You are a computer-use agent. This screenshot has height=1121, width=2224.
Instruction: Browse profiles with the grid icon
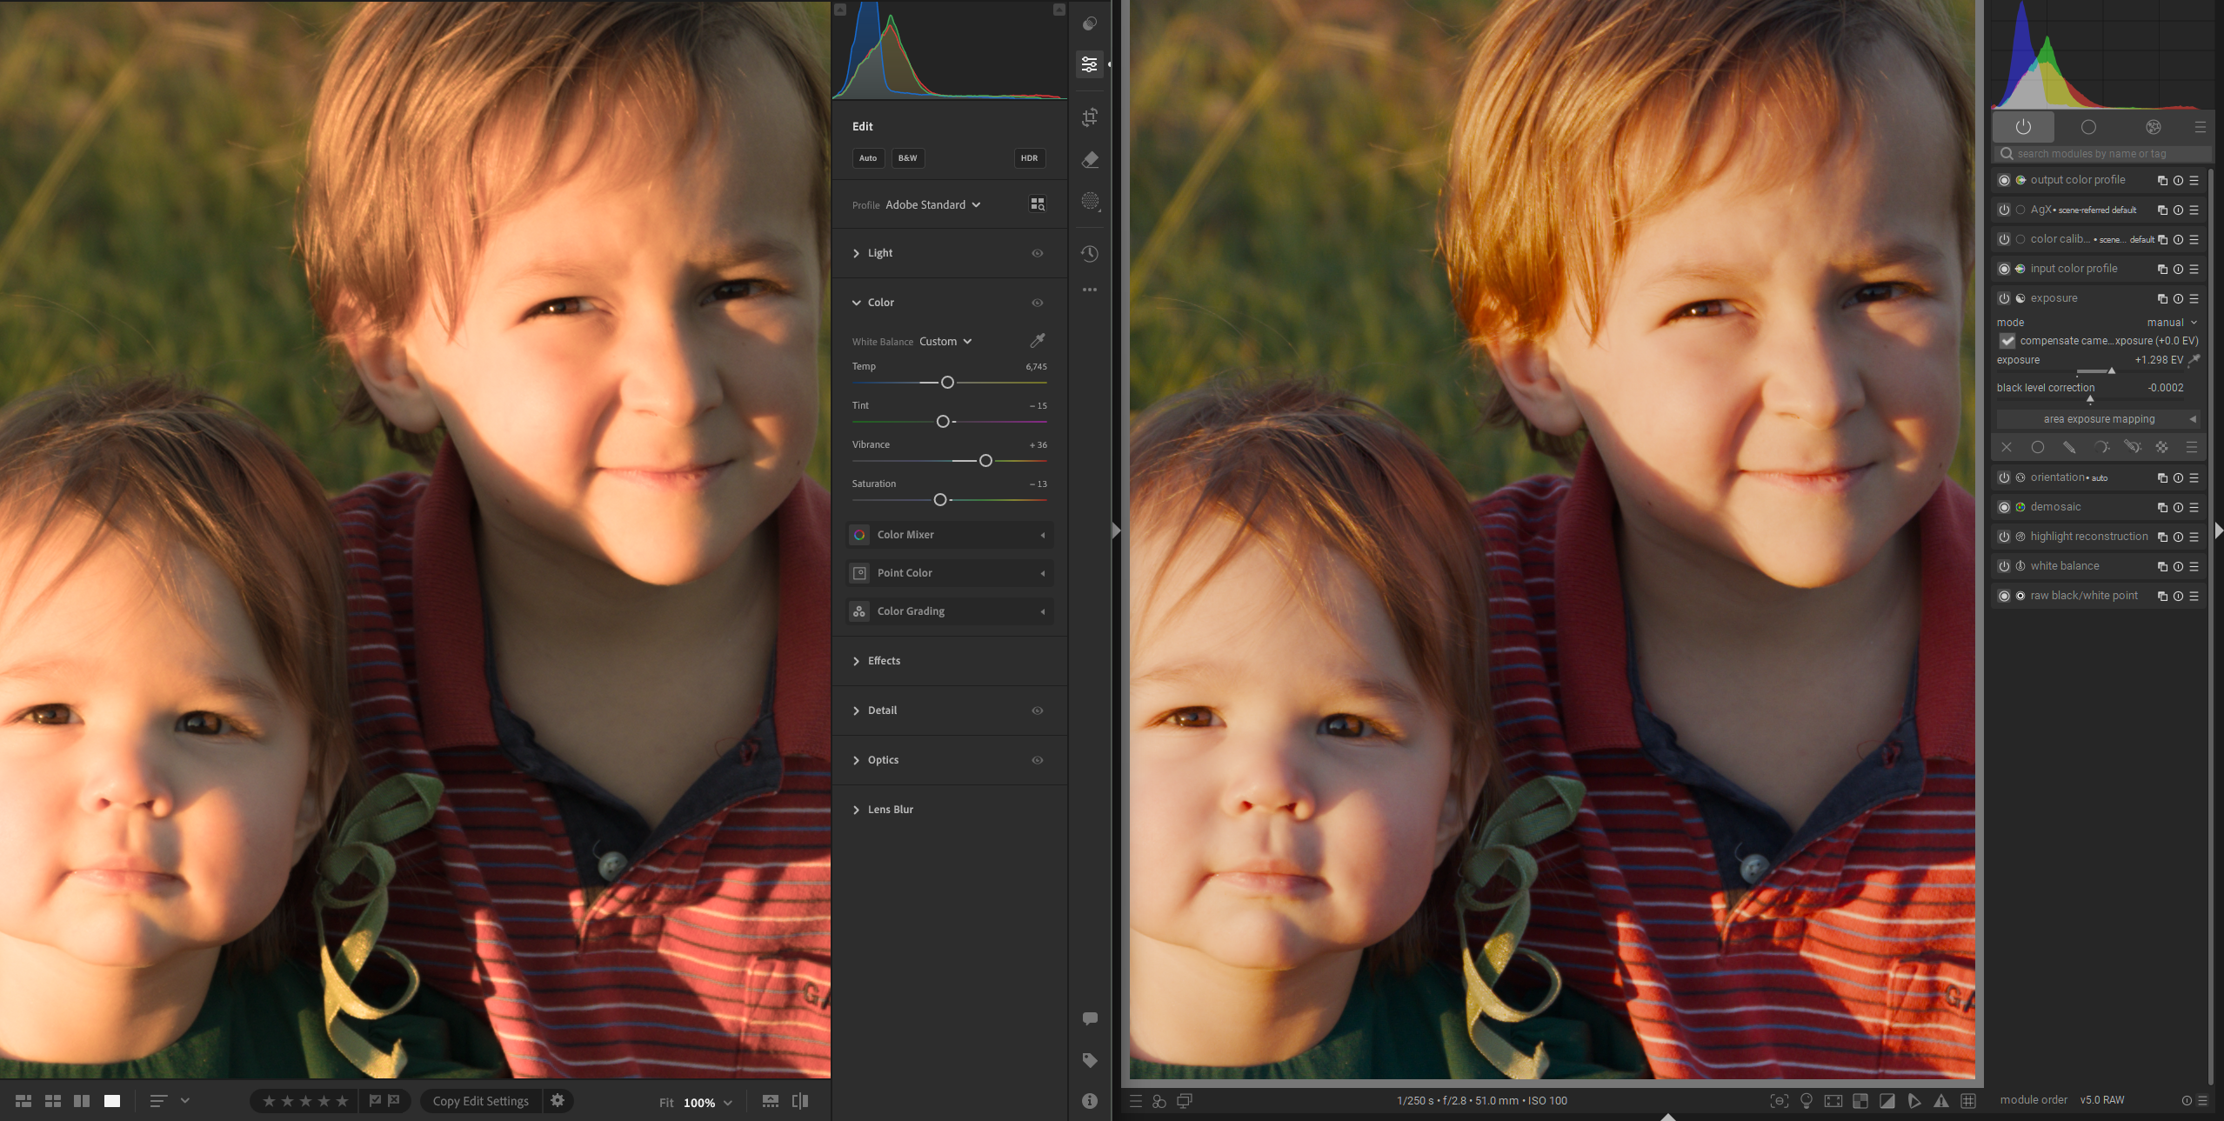point(1037,204)
